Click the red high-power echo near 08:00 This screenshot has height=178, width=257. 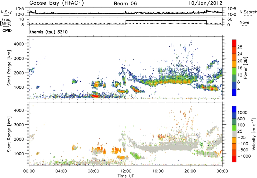click(95, 96)
